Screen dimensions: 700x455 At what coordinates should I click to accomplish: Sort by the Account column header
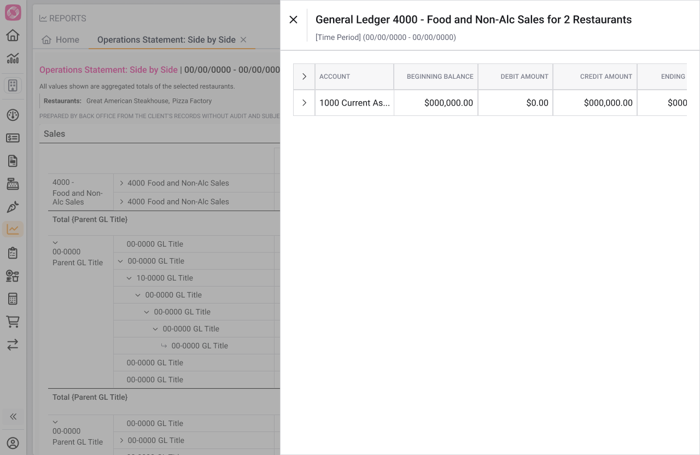click(x=354, y=77)
